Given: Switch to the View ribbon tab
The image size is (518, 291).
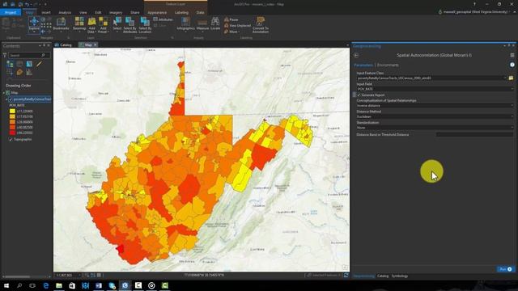Looking at the screenshot, I should [x=83, y=13].
